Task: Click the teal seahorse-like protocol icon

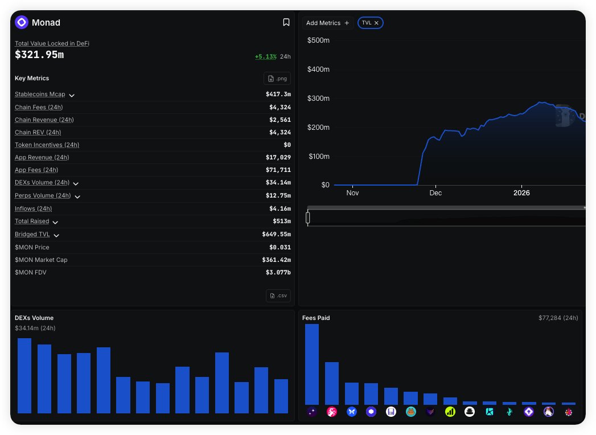Action: [509, 412]
